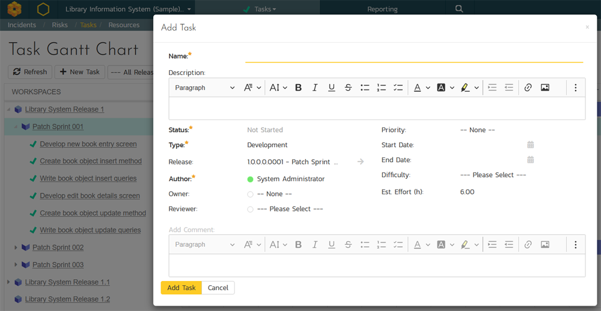Open the Reporting menu in top bar
The height and width of the screenshot is (311, 601).
click(382, 9)
